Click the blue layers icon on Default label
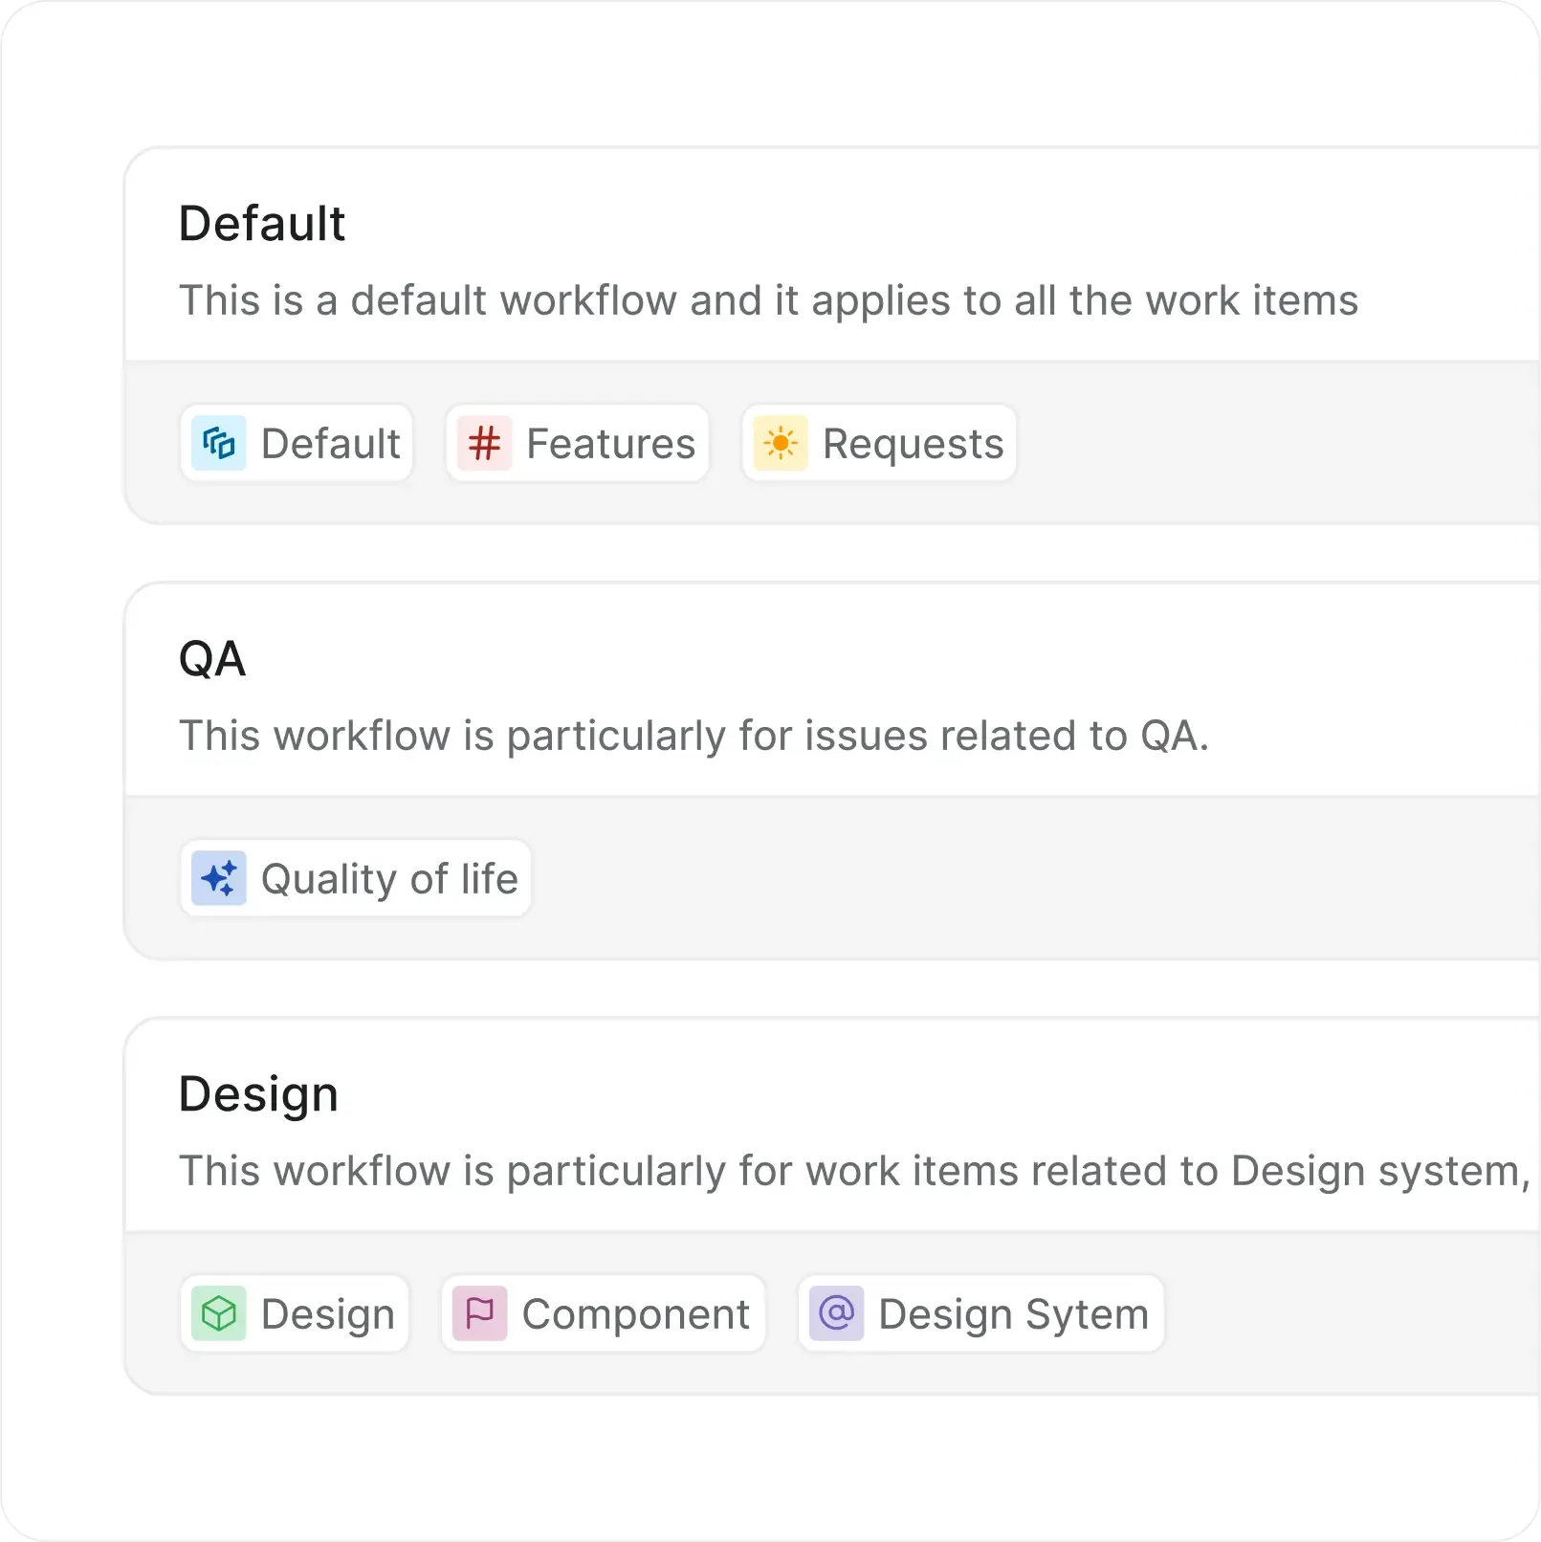Screen dimensions: 1541x1542 [x=220, y=443]
